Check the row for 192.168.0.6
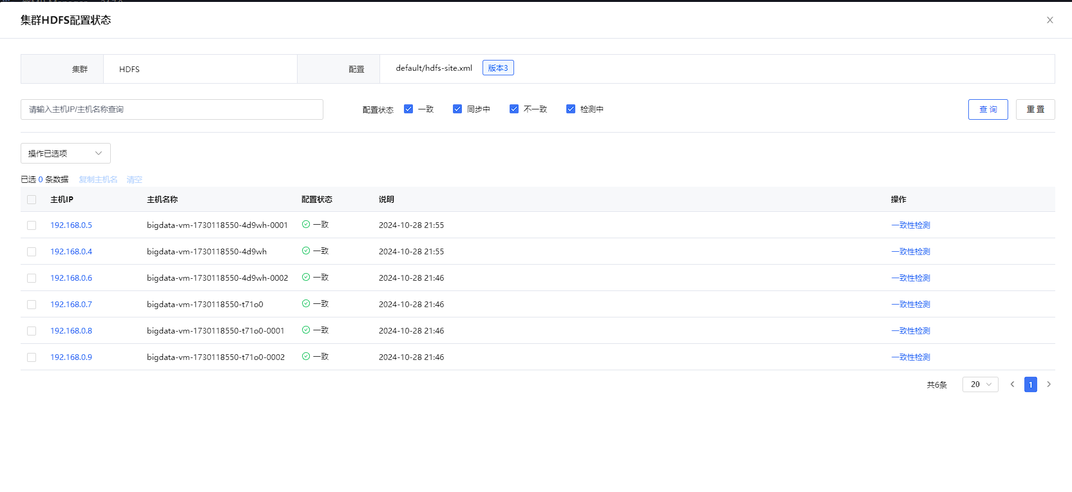The height and width of the screenshot is (492, 1072). point(32,278)
